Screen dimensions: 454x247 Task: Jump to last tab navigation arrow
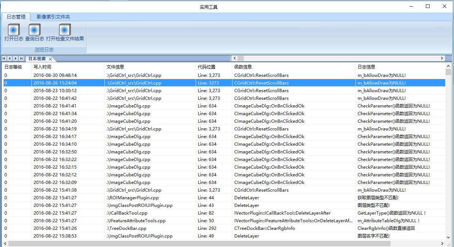(22, 58)
